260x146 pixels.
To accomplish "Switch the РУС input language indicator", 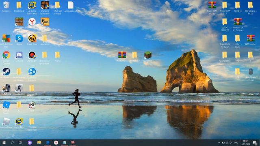I will 236,143.
